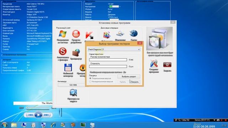
Task: Click the Размер на винчестере progress bar
Action: (x=108, y=60)
